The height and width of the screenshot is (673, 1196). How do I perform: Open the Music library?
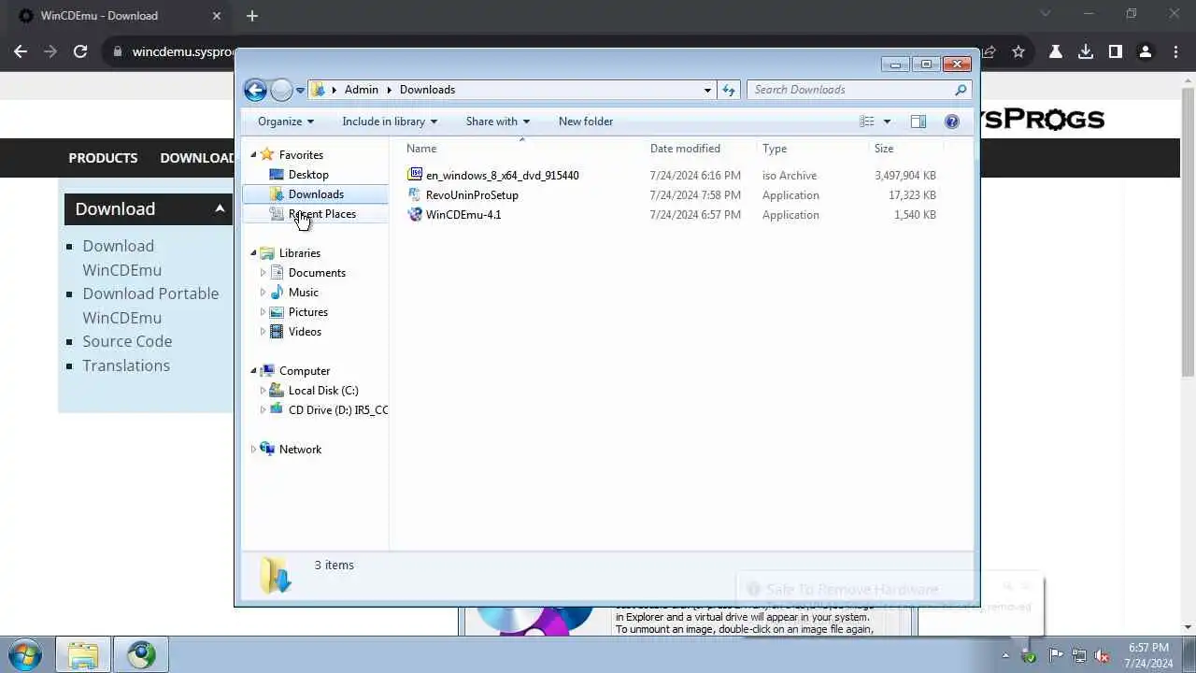tap(303, 293)
